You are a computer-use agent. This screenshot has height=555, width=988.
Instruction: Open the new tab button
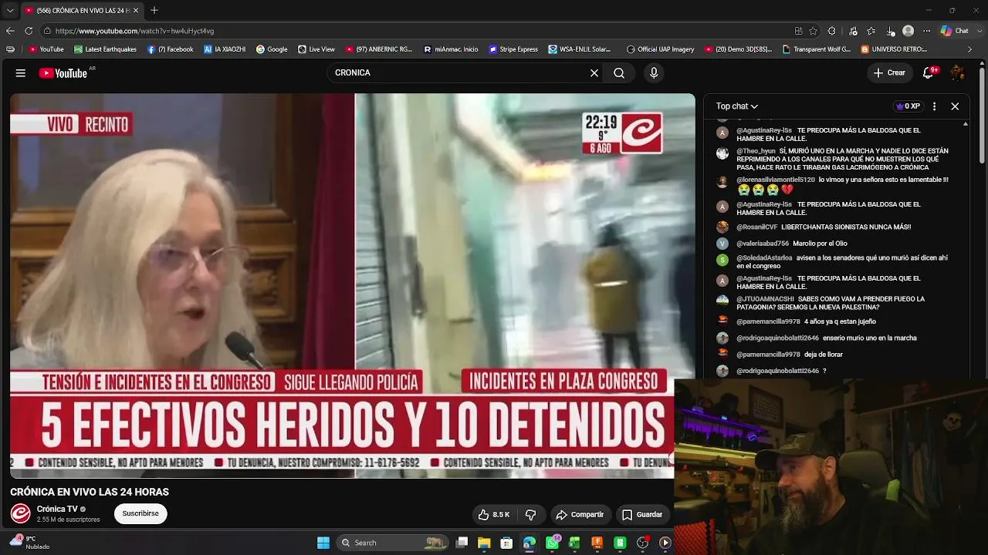click(x=154, y=10)
